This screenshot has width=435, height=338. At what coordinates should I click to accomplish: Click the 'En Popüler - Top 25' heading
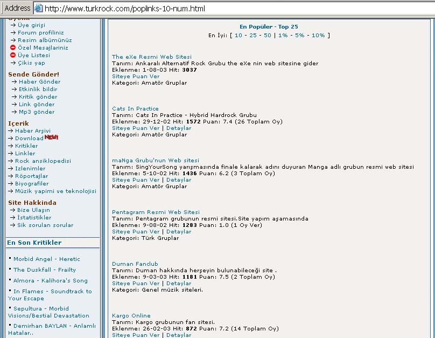[x=269, y=26]
